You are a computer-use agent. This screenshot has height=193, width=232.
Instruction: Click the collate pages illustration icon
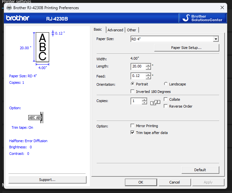coord(155,102)
